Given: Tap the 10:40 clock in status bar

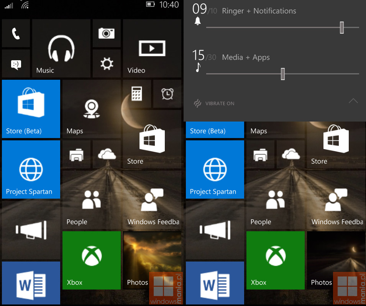Looking at the screenshot, I should pyautogui.click(x=169, y=5).
